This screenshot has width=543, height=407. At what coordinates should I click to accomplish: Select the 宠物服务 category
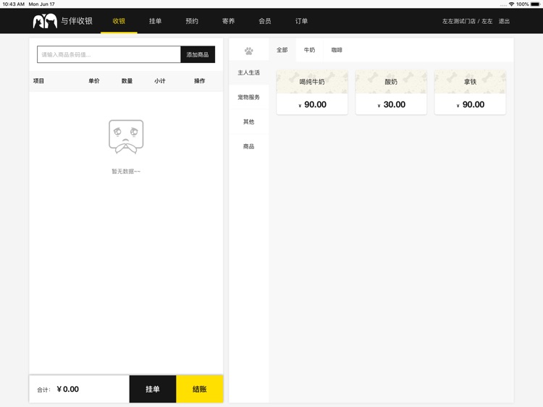click(x=248, y=97)
